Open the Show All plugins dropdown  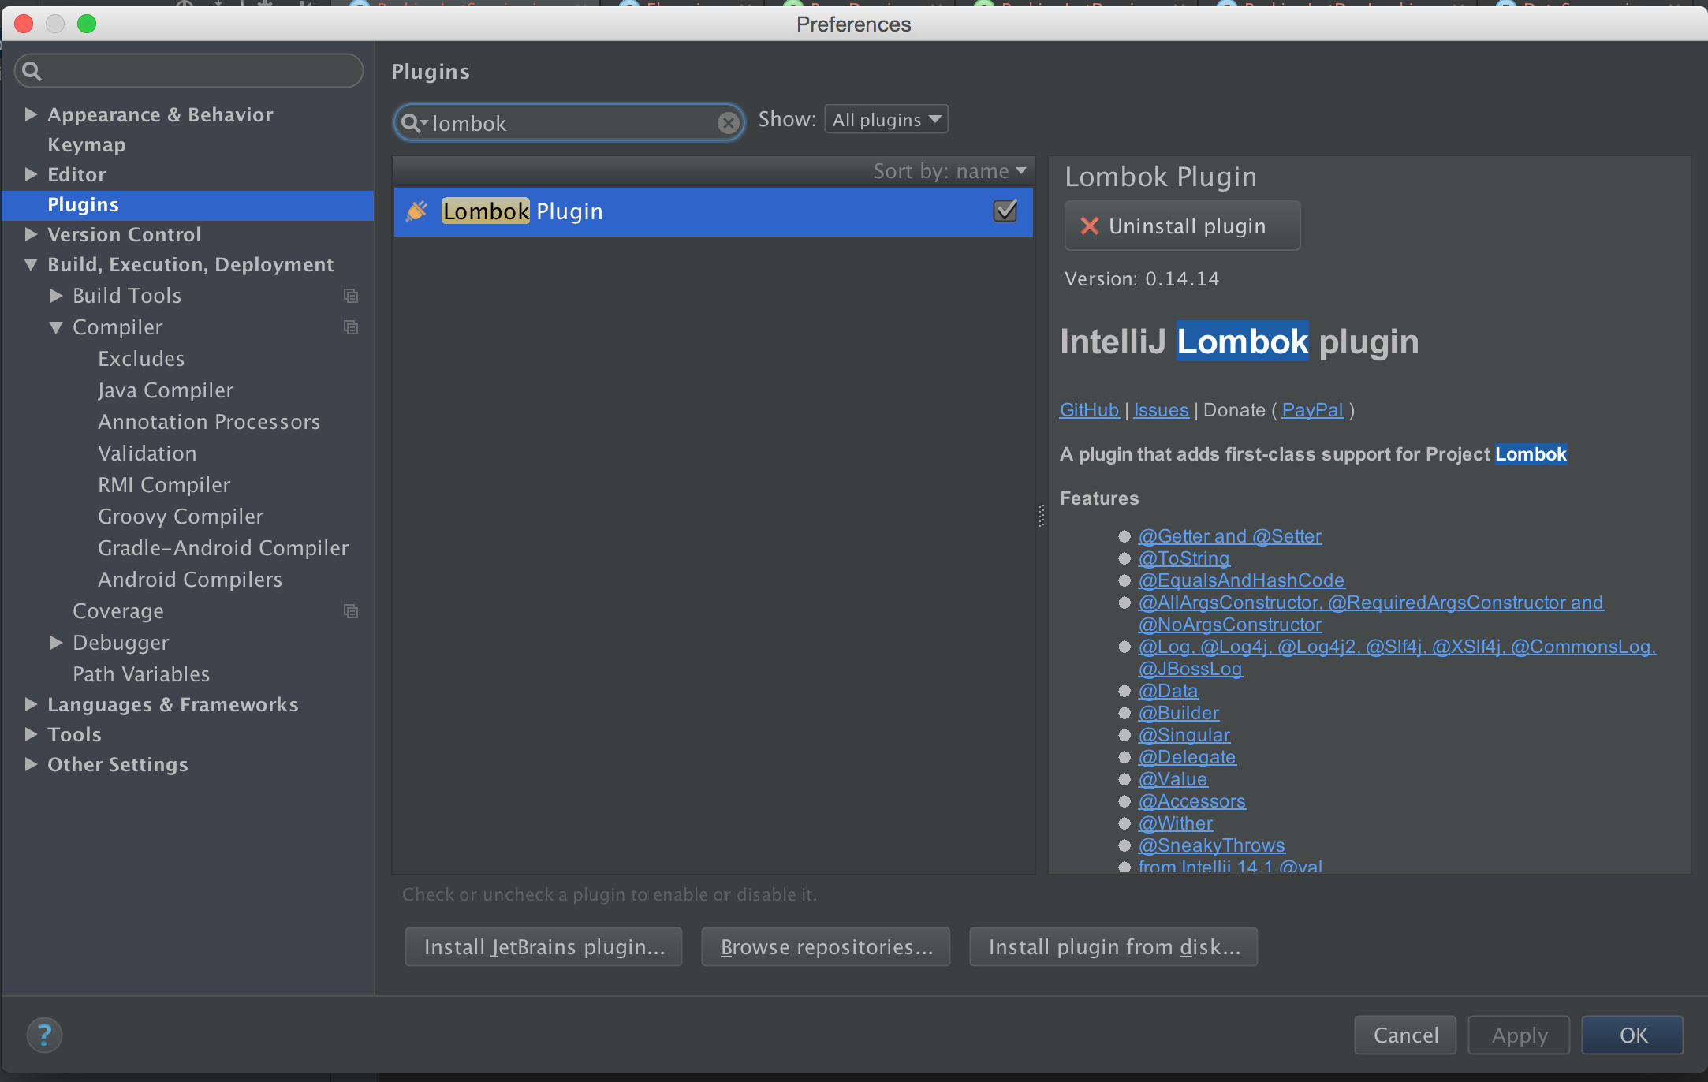886,120
